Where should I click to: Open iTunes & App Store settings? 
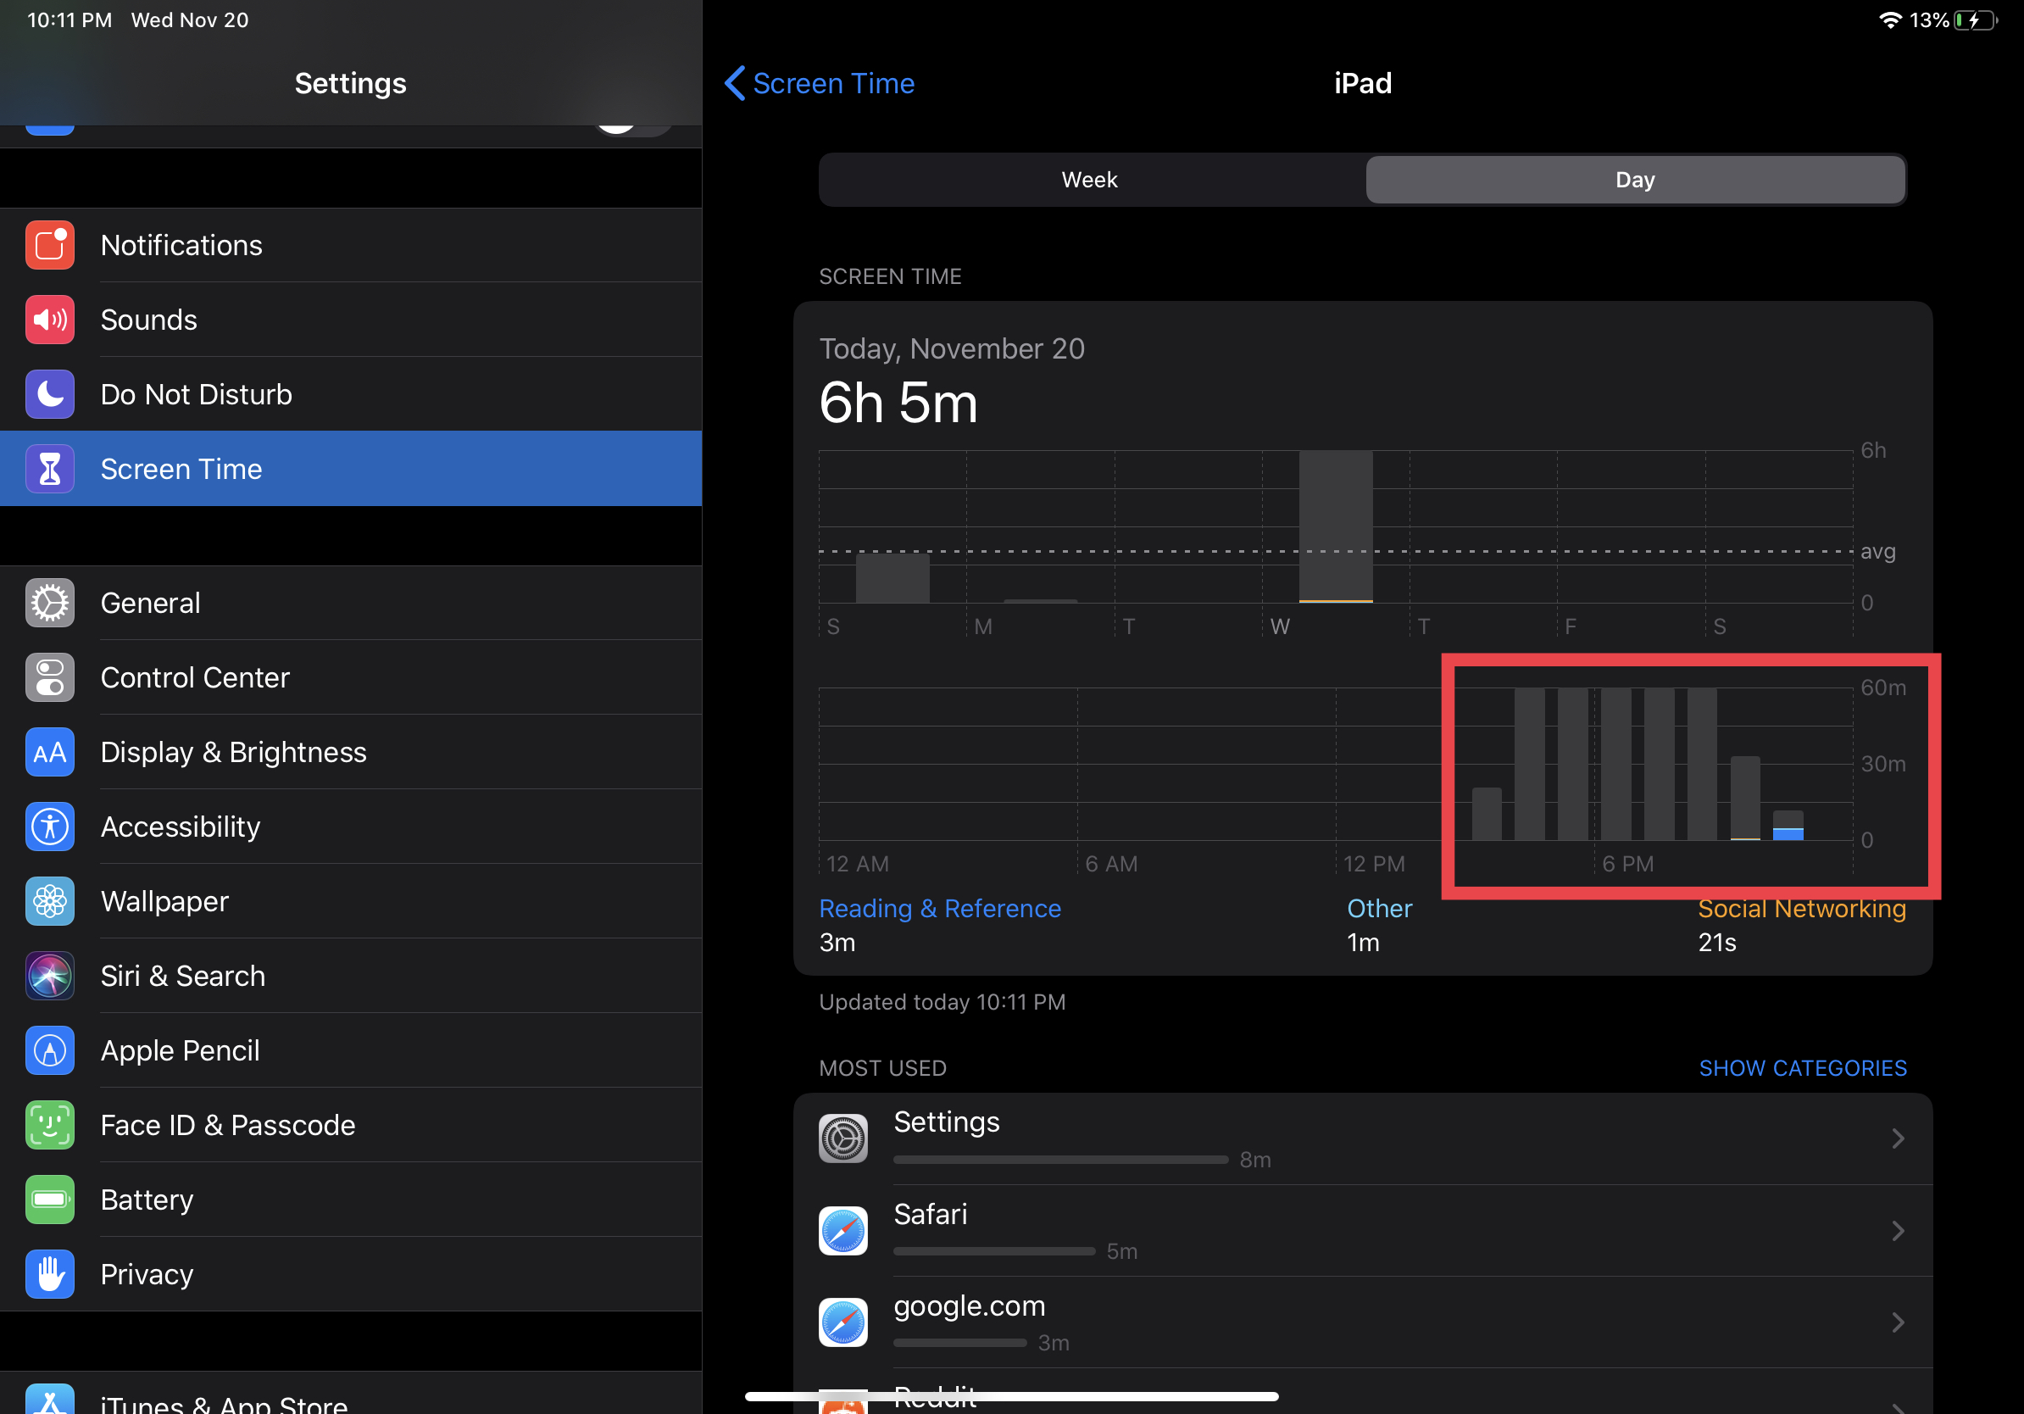pos(351,1395)
